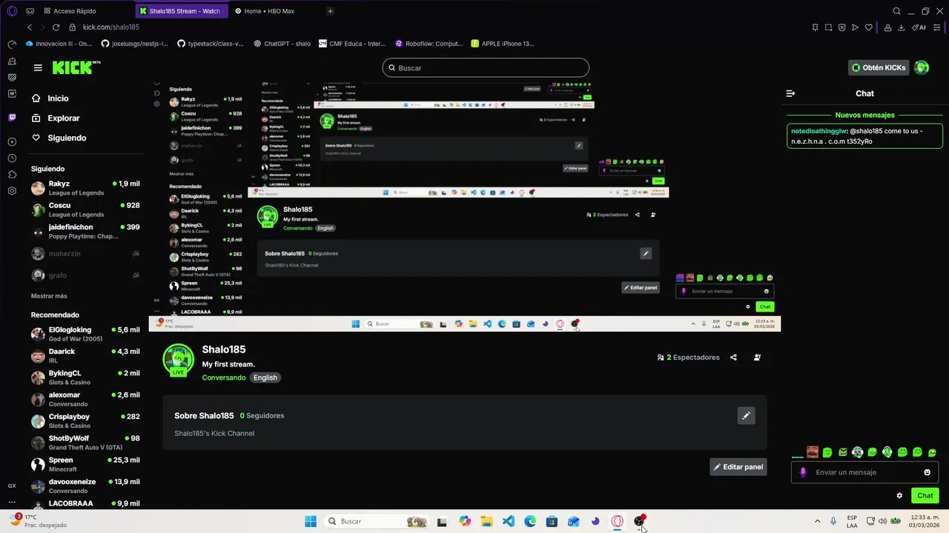Viewport: 949px width, 533px height.
Task: Open Visual Studio Code from taskbar
Action: tap(508, 521)
